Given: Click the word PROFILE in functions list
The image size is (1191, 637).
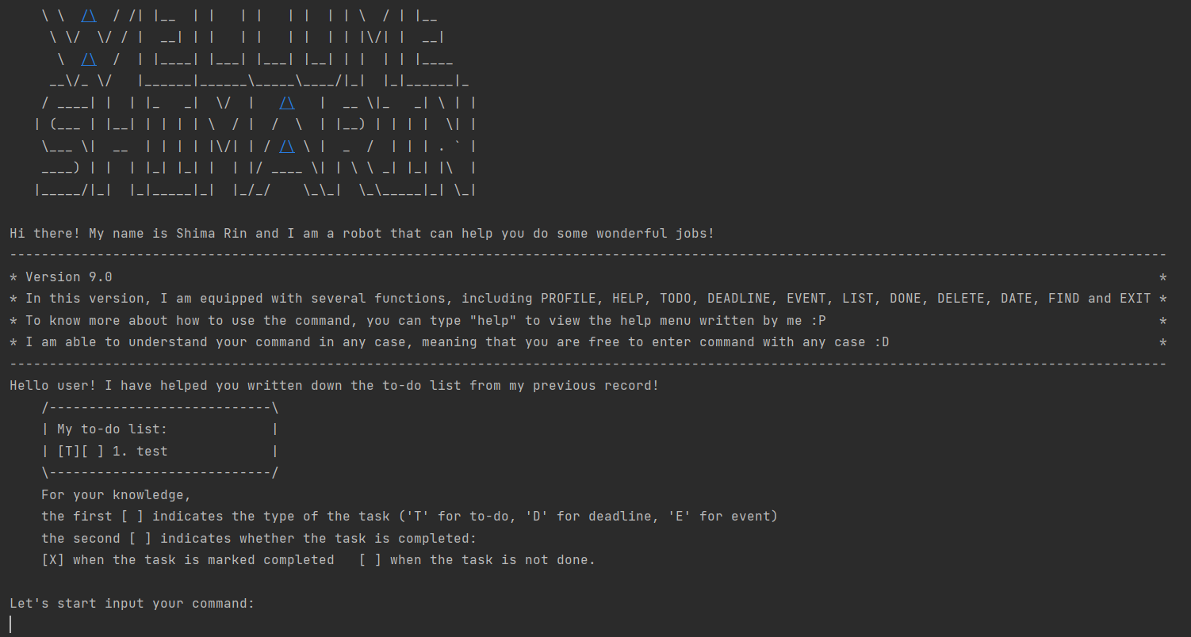Looking at the screenshot, I should pos(569,299).
